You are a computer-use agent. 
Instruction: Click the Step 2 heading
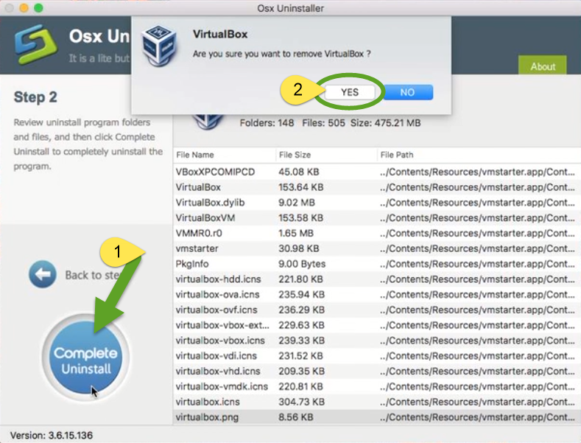pyautogui.click(x=35, y=97)
